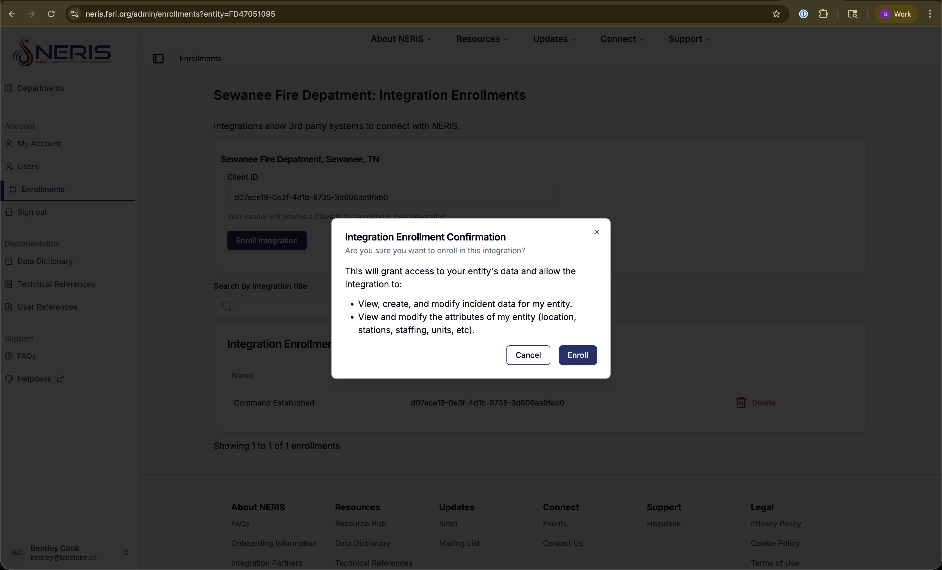Sign out using the sidebar icon
This screenshot has width=942, height=570.
coord(31,212)
